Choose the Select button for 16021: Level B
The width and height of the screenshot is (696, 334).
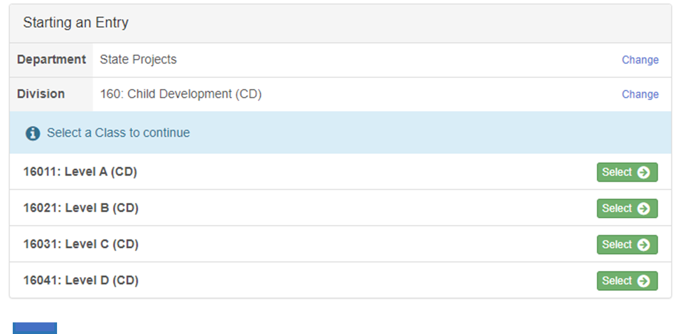click(x=627, y=208)
